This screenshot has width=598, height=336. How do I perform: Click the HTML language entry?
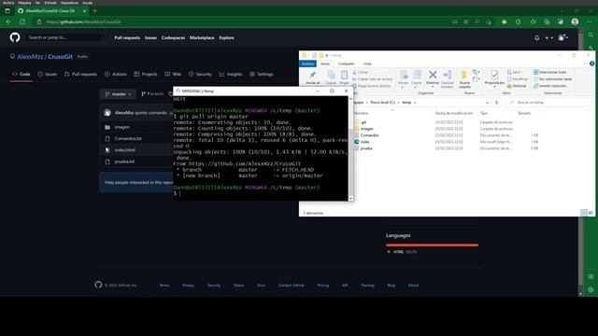pos(402,252)
